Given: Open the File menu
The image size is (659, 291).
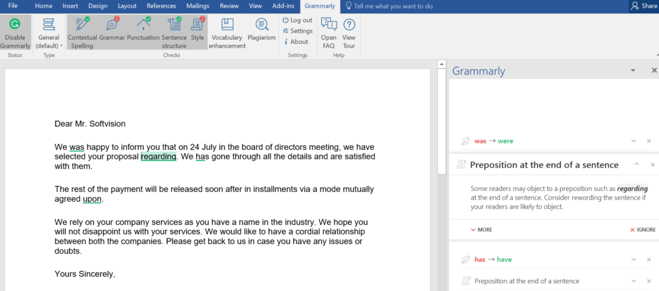Looking at the screenshot, I should (x=13, y=6).
